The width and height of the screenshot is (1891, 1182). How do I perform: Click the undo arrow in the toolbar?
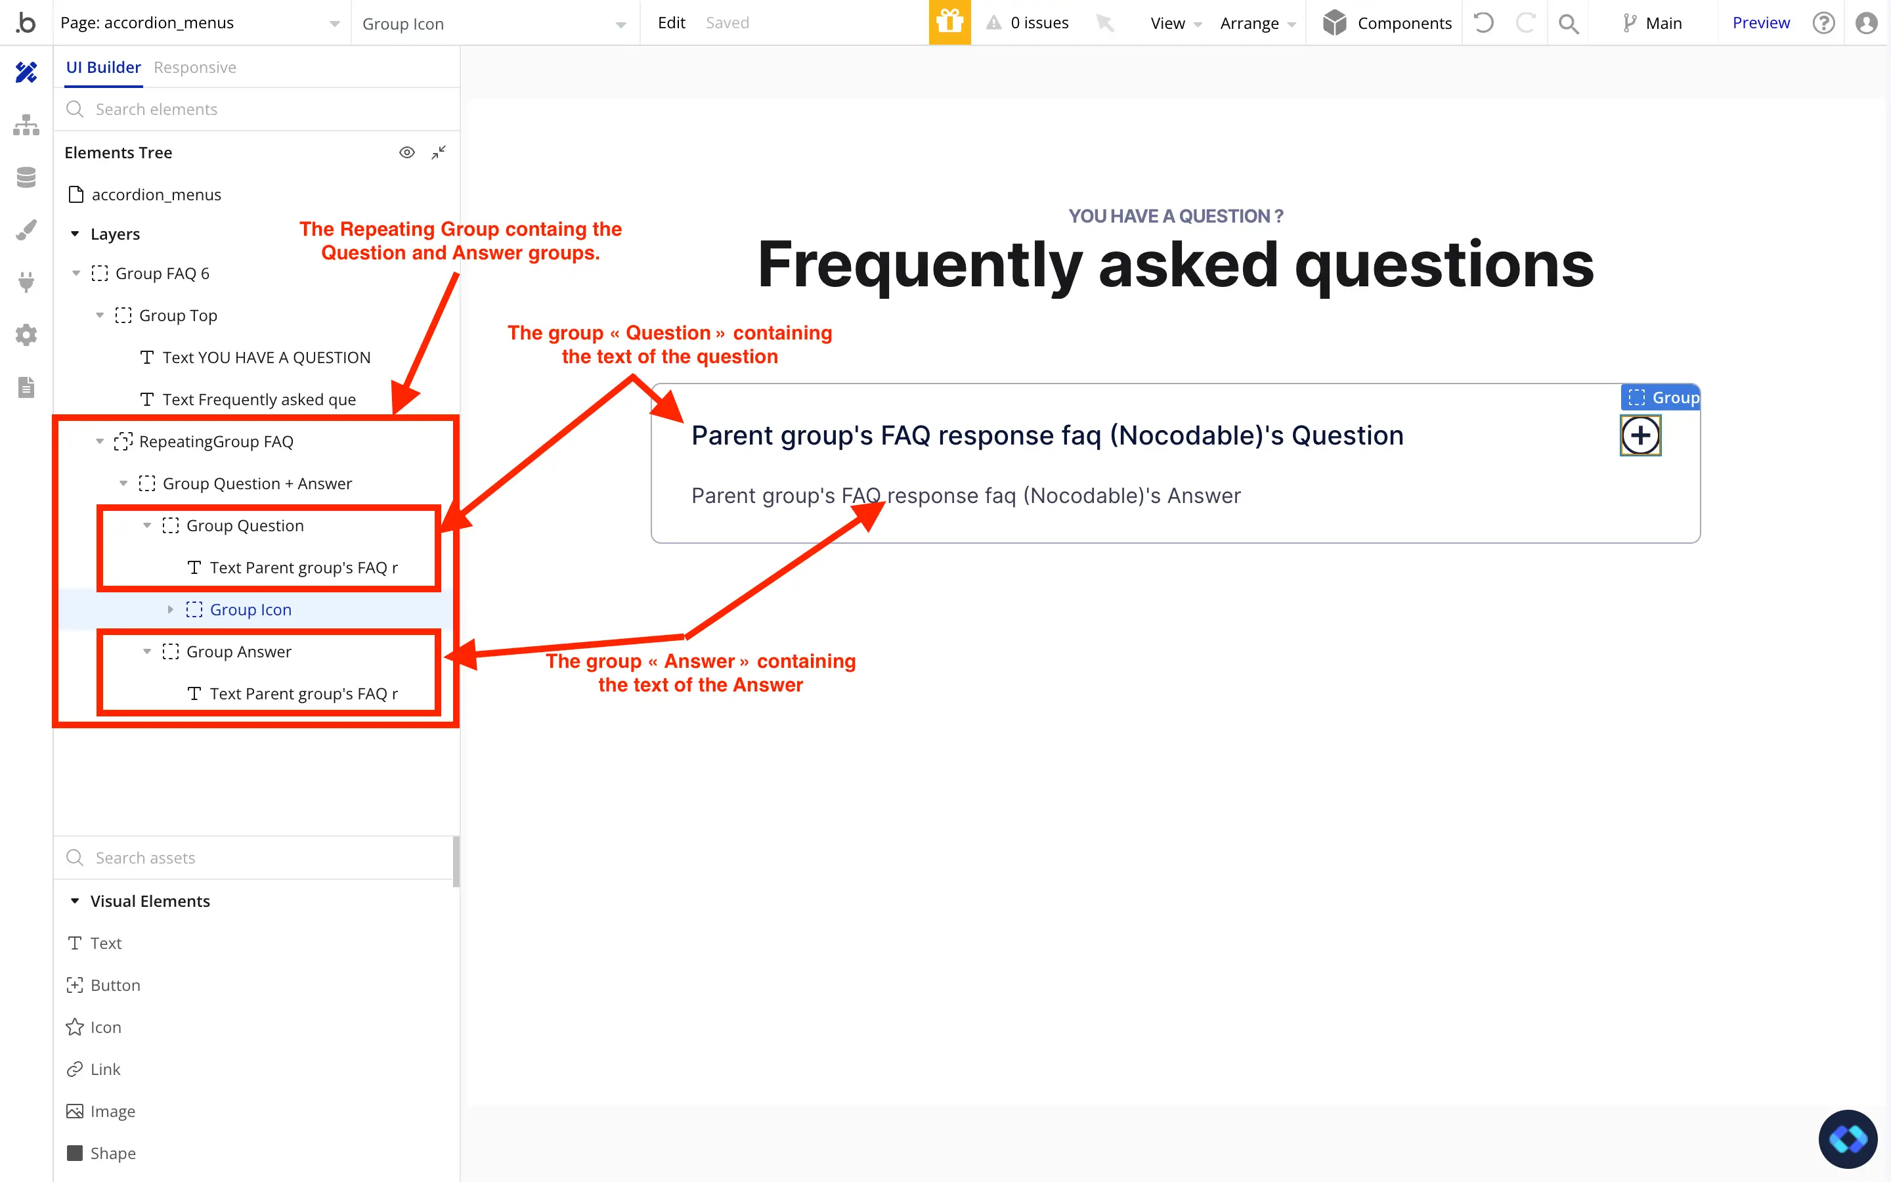pos(1483,23)
